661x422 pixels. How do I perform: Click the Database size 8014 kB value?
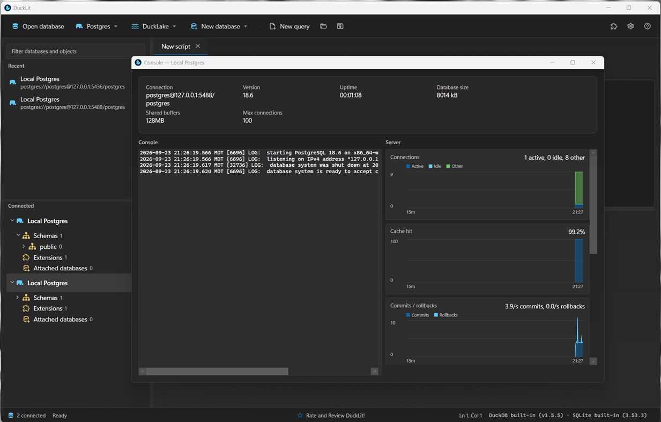(x=447, y=95)
